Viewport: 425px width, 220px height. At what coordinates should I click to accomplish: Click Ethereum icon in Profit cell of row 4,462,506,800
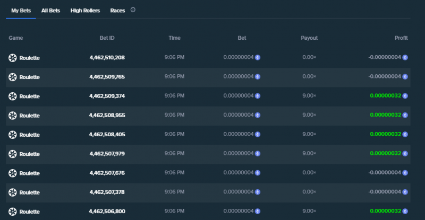pos(405,211)
